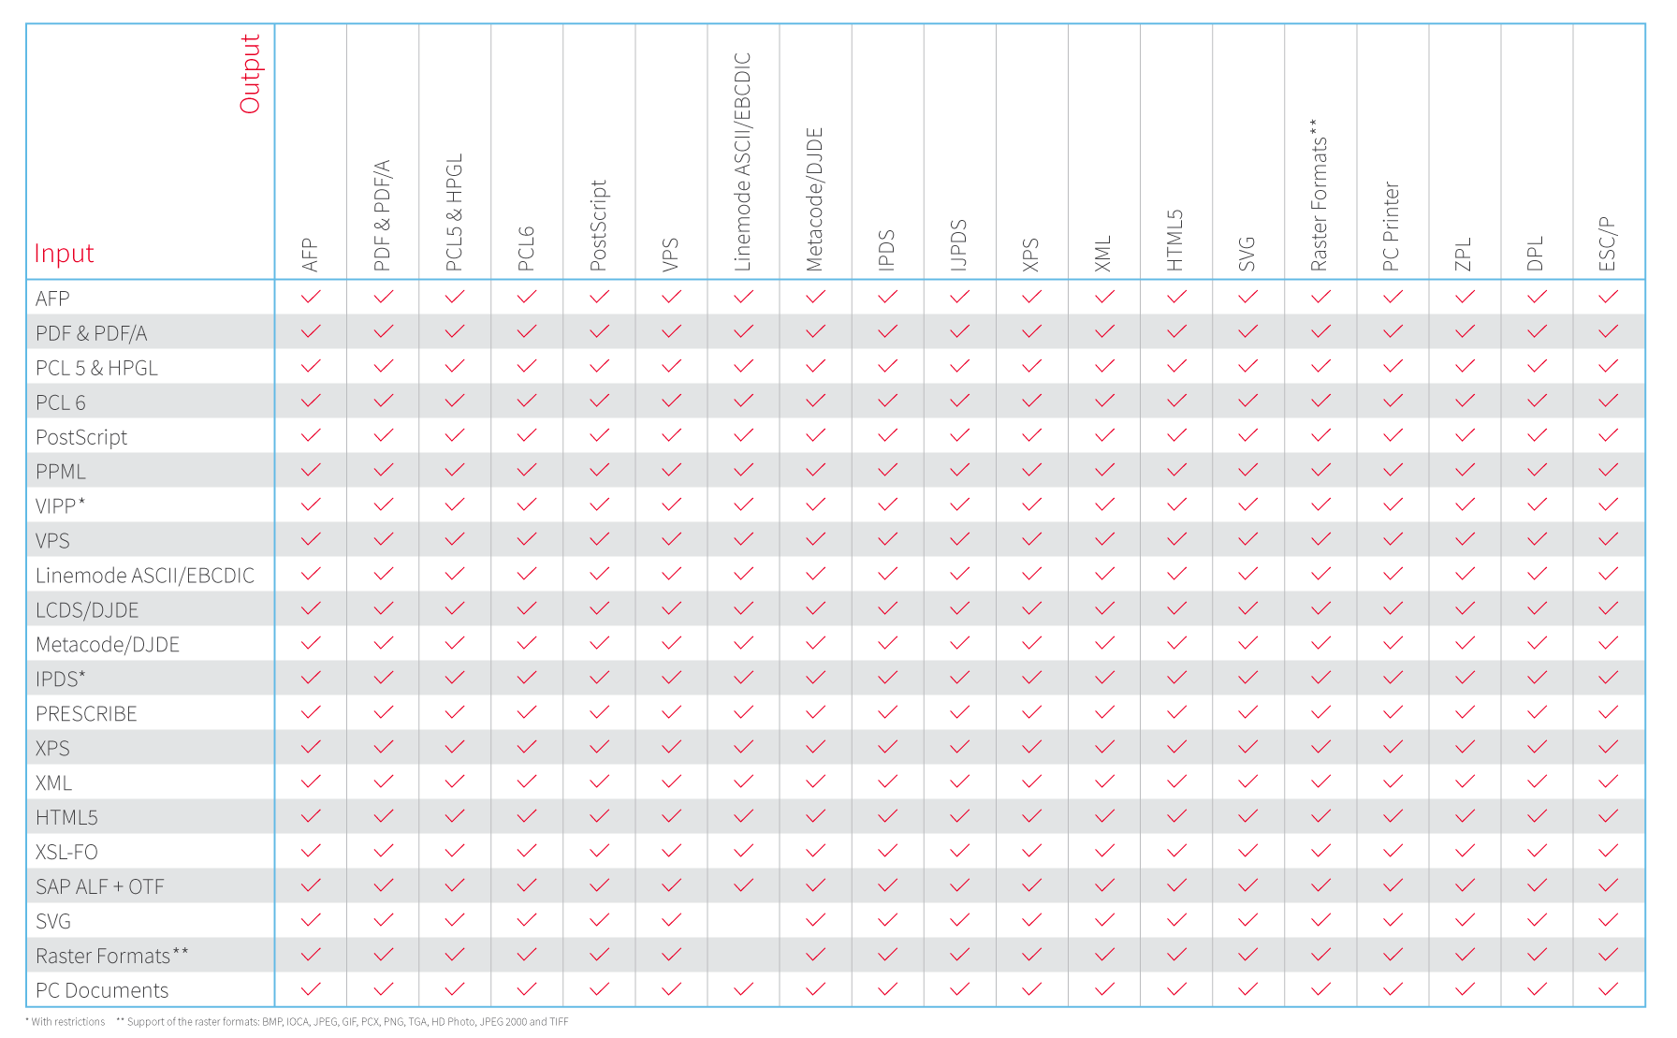Screen dimensions: 1677x1038
Task: Click the ESC/P output column header
Action: pyautogui.click(x=1609, y=244)
